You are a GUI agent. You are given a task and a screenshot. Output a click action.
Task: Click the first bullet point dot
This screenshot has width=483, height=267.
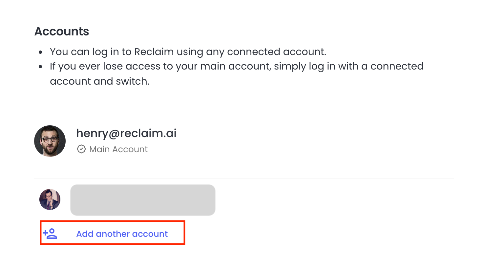[40, 52]
